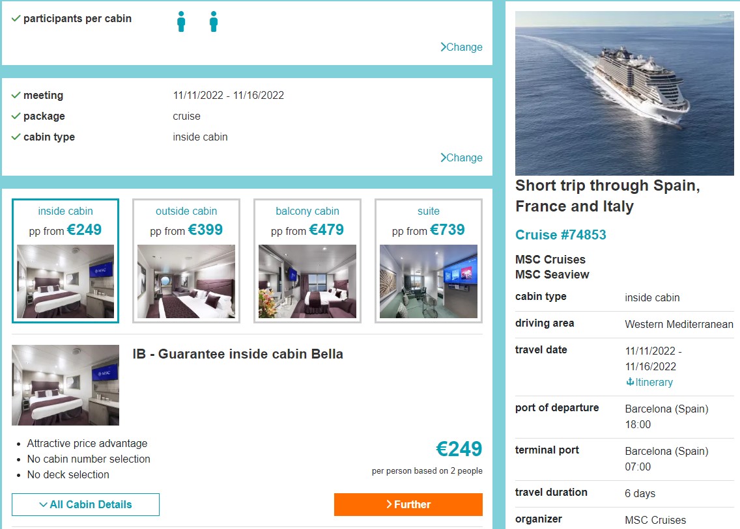Change the meeting and package selection
Image resolution: width=740 pixels, height=529 pixels.
pyautogui.click(x=461, y=157)
